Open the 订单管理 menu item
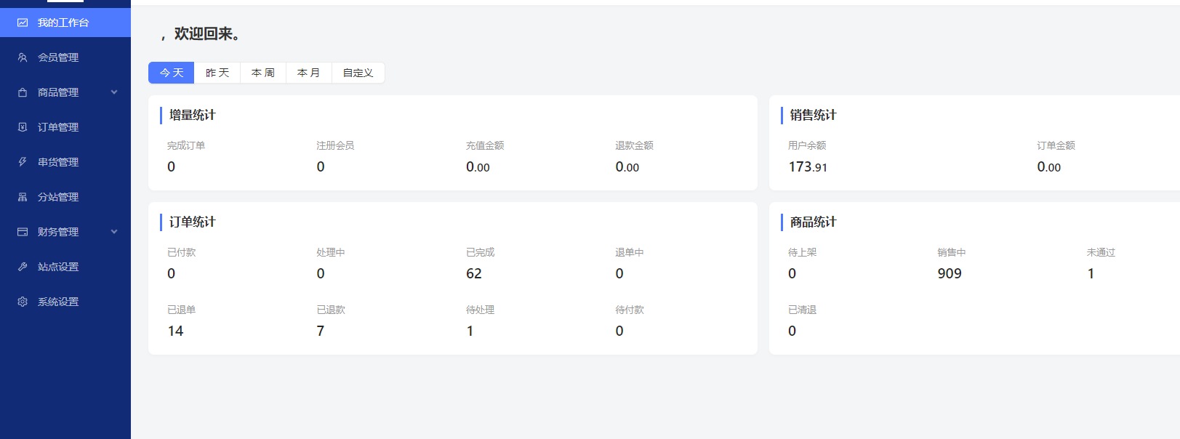The image size is (1180, 439). point(58,127)
